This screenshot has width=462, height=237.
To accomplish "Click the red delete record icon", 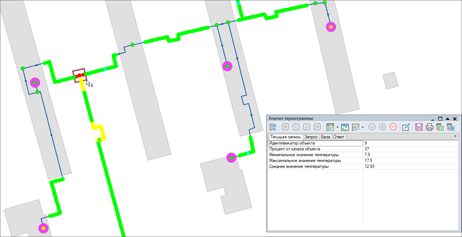I will pos(393,127).
